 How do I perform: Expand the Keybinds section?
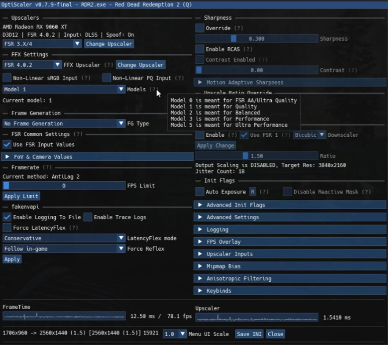coord(290,291)
